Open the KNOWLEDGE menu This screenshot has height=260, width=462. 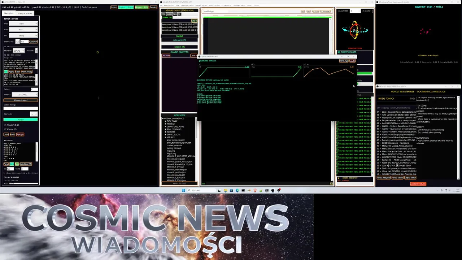coord(169,5)
